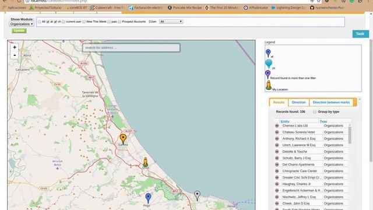The width and height of the screenshot is (373, 210).
Task: Enable the Prospect Accounts filter
Action: 119,22
